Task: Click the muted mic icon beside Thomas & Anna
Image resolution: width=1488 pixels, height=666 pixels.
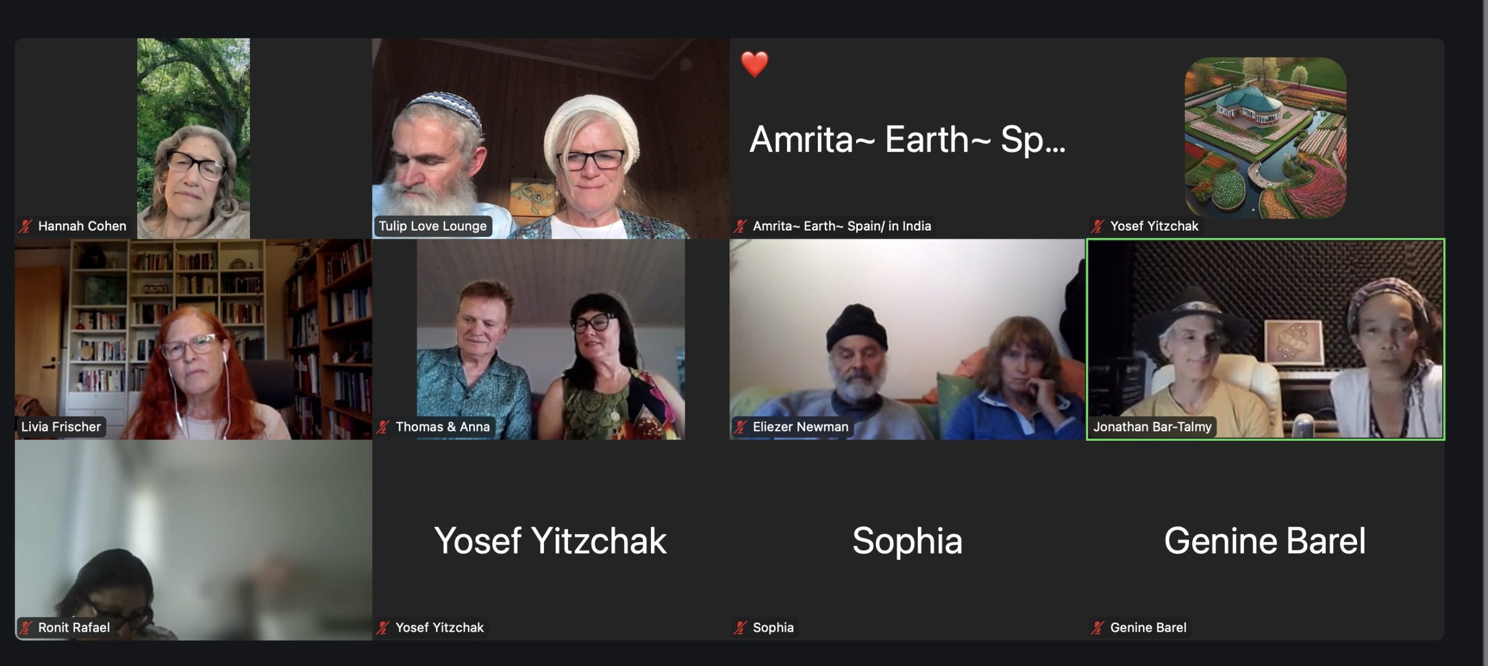Action: [x=383, y=427]
